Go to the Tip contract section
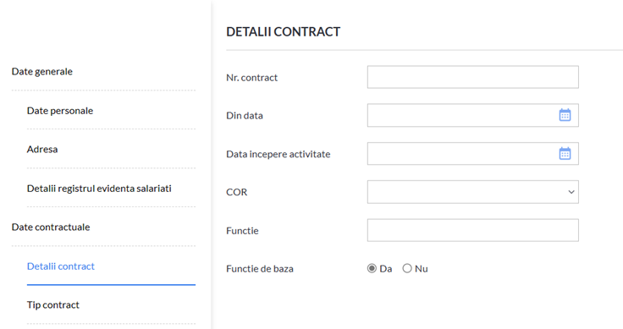The image size is (623, 329). 52,304
